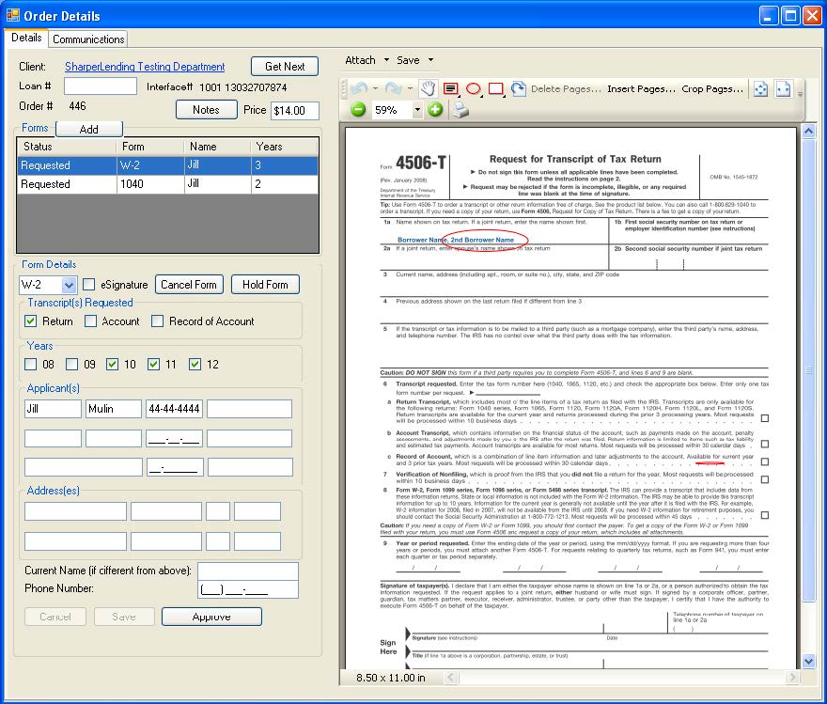Click the Loan # input field

click(101, 86)
